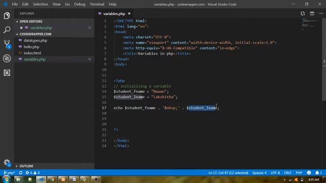326x183 pixels.
Task: Close variables.php in Open Editors list
Action: click(21, 27)
